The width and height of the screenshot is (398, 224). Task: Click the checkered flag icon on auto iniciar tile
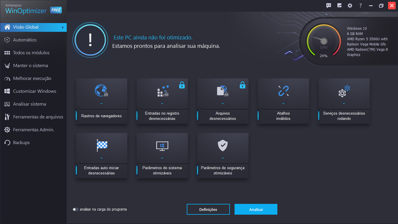[102, 146]
